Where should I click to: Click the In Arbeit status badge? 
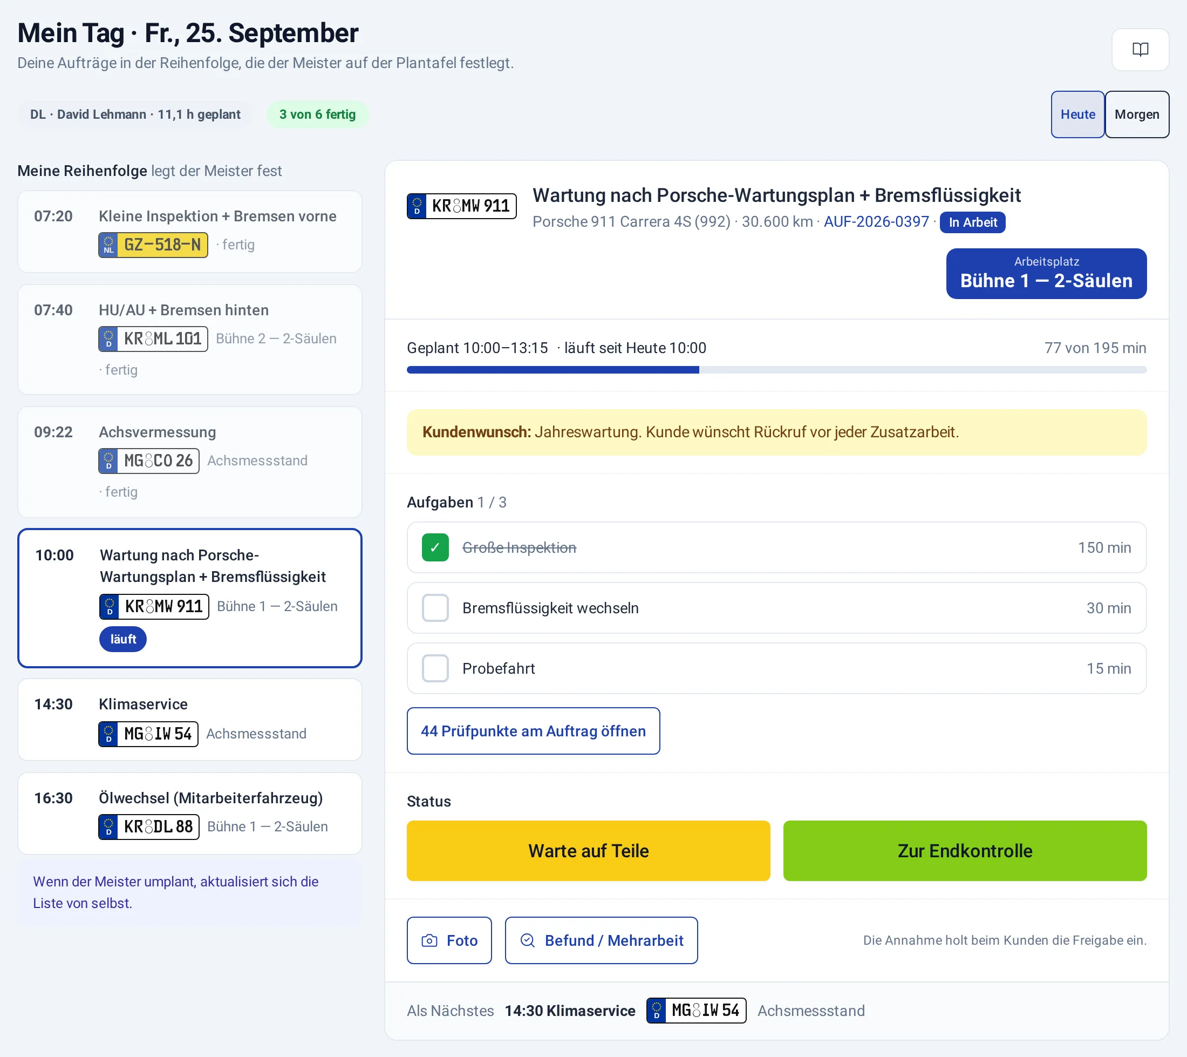[x=972, y=222]
